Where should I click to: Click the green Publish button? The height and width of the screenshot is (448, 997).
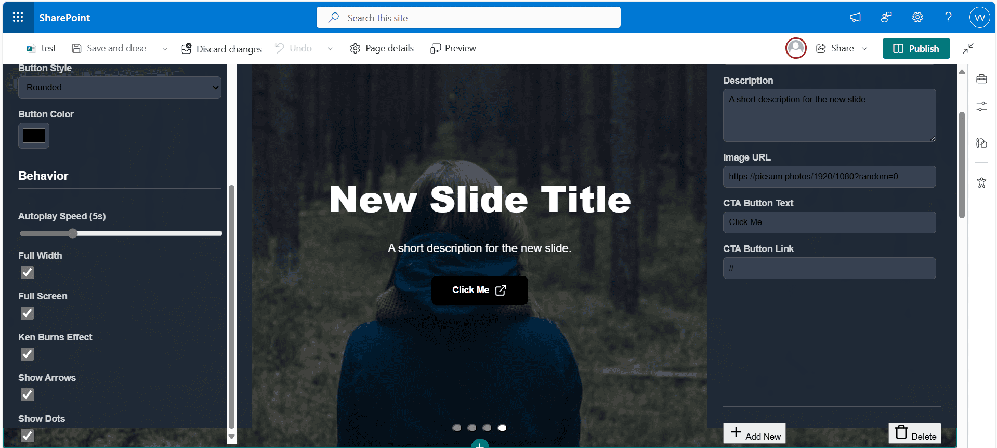pos(916,48)
